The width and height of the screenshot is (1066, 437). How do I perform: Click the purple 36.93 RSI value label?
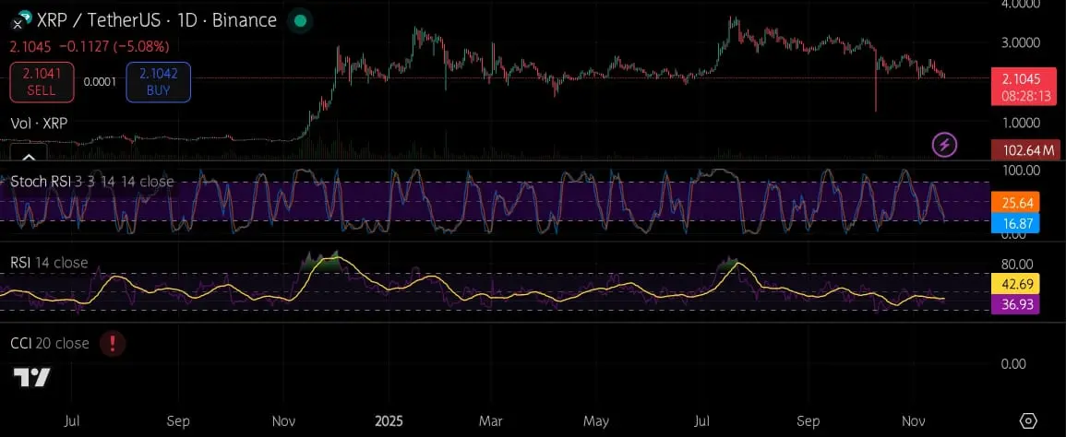point(1013,304)
